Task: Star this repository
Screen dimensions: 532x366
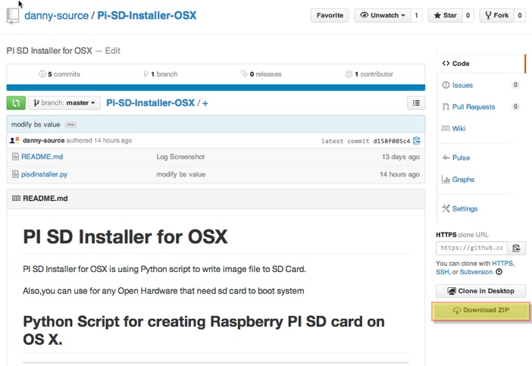Action: [x=444, y=15]
